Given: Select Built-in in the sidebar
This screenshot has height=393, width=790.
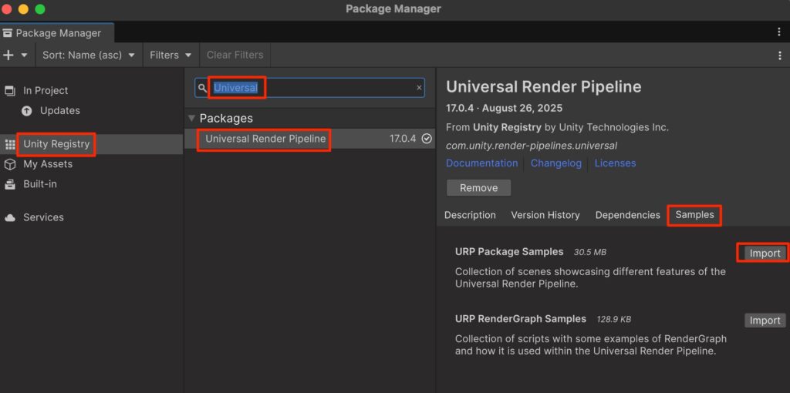Looking at the screenshot, I should coord(40,184).
